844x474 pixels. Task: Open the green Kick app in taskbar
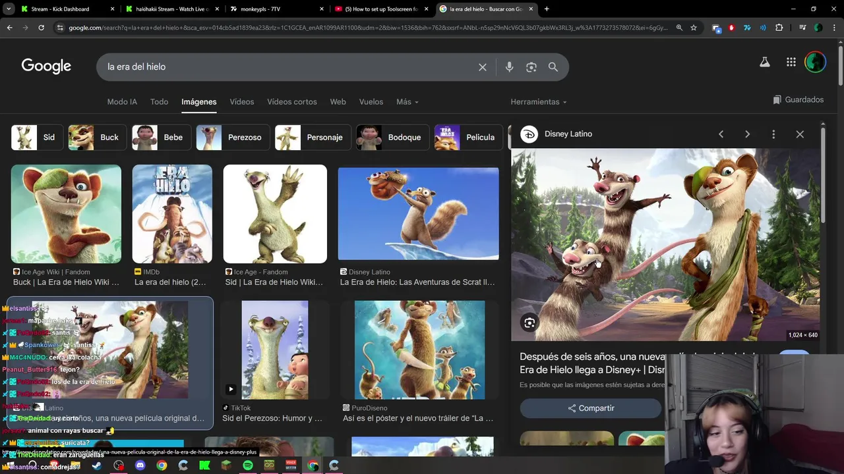(x=204, y=465)
